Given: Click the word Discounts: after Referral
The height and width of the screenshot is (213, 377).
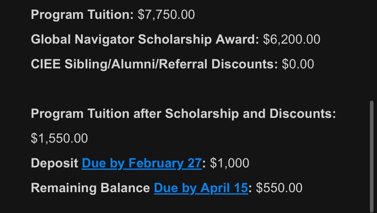Looking at the screenshot, I should click(245, 64).
